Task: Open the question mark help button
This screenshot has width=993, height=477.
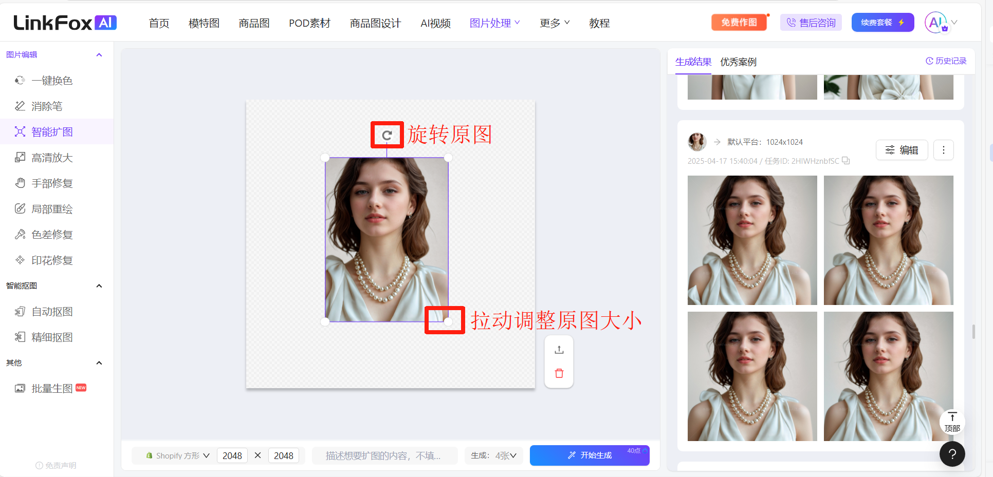Action: [x=952, y=454]
